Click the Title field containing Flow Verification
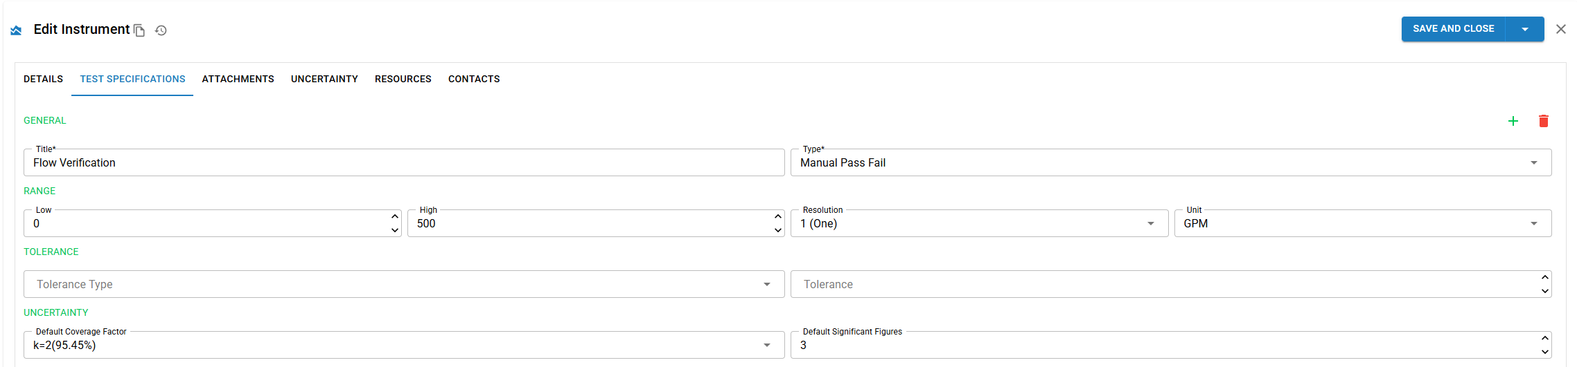 [404, 162]
